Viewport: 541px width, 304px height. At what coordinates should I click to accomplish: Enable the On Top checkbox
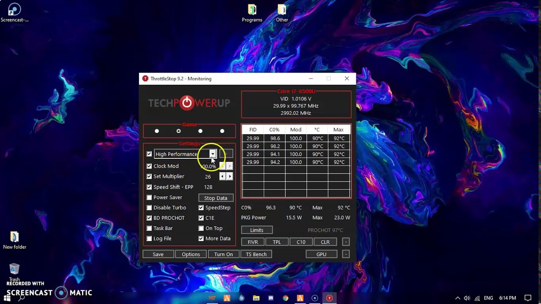(201, 228)
